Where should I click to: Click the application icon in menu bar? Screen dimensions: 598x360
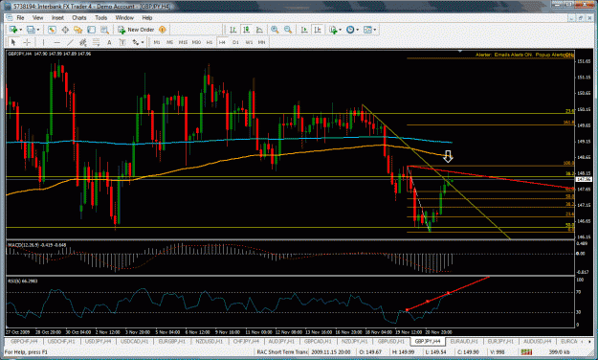(10, 17)
